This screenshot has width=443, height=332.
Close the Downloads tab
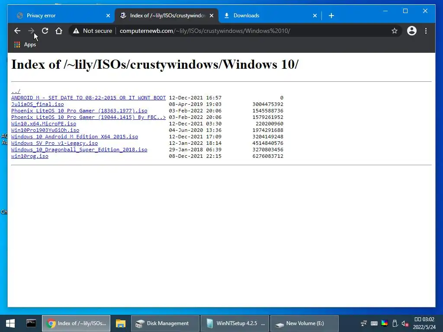[315, 16]
